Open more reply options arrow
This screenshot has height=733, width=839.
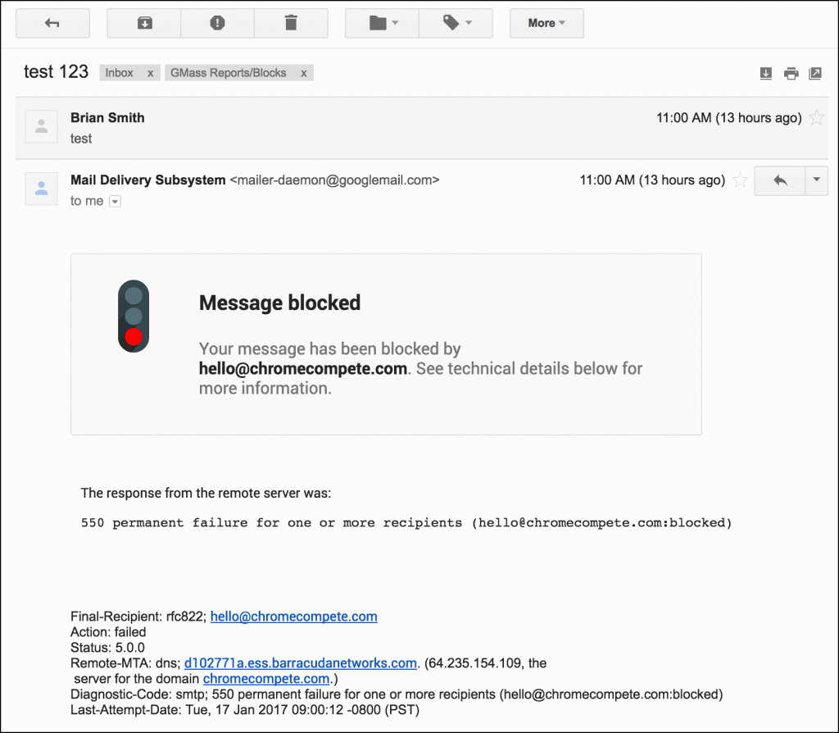817,180
